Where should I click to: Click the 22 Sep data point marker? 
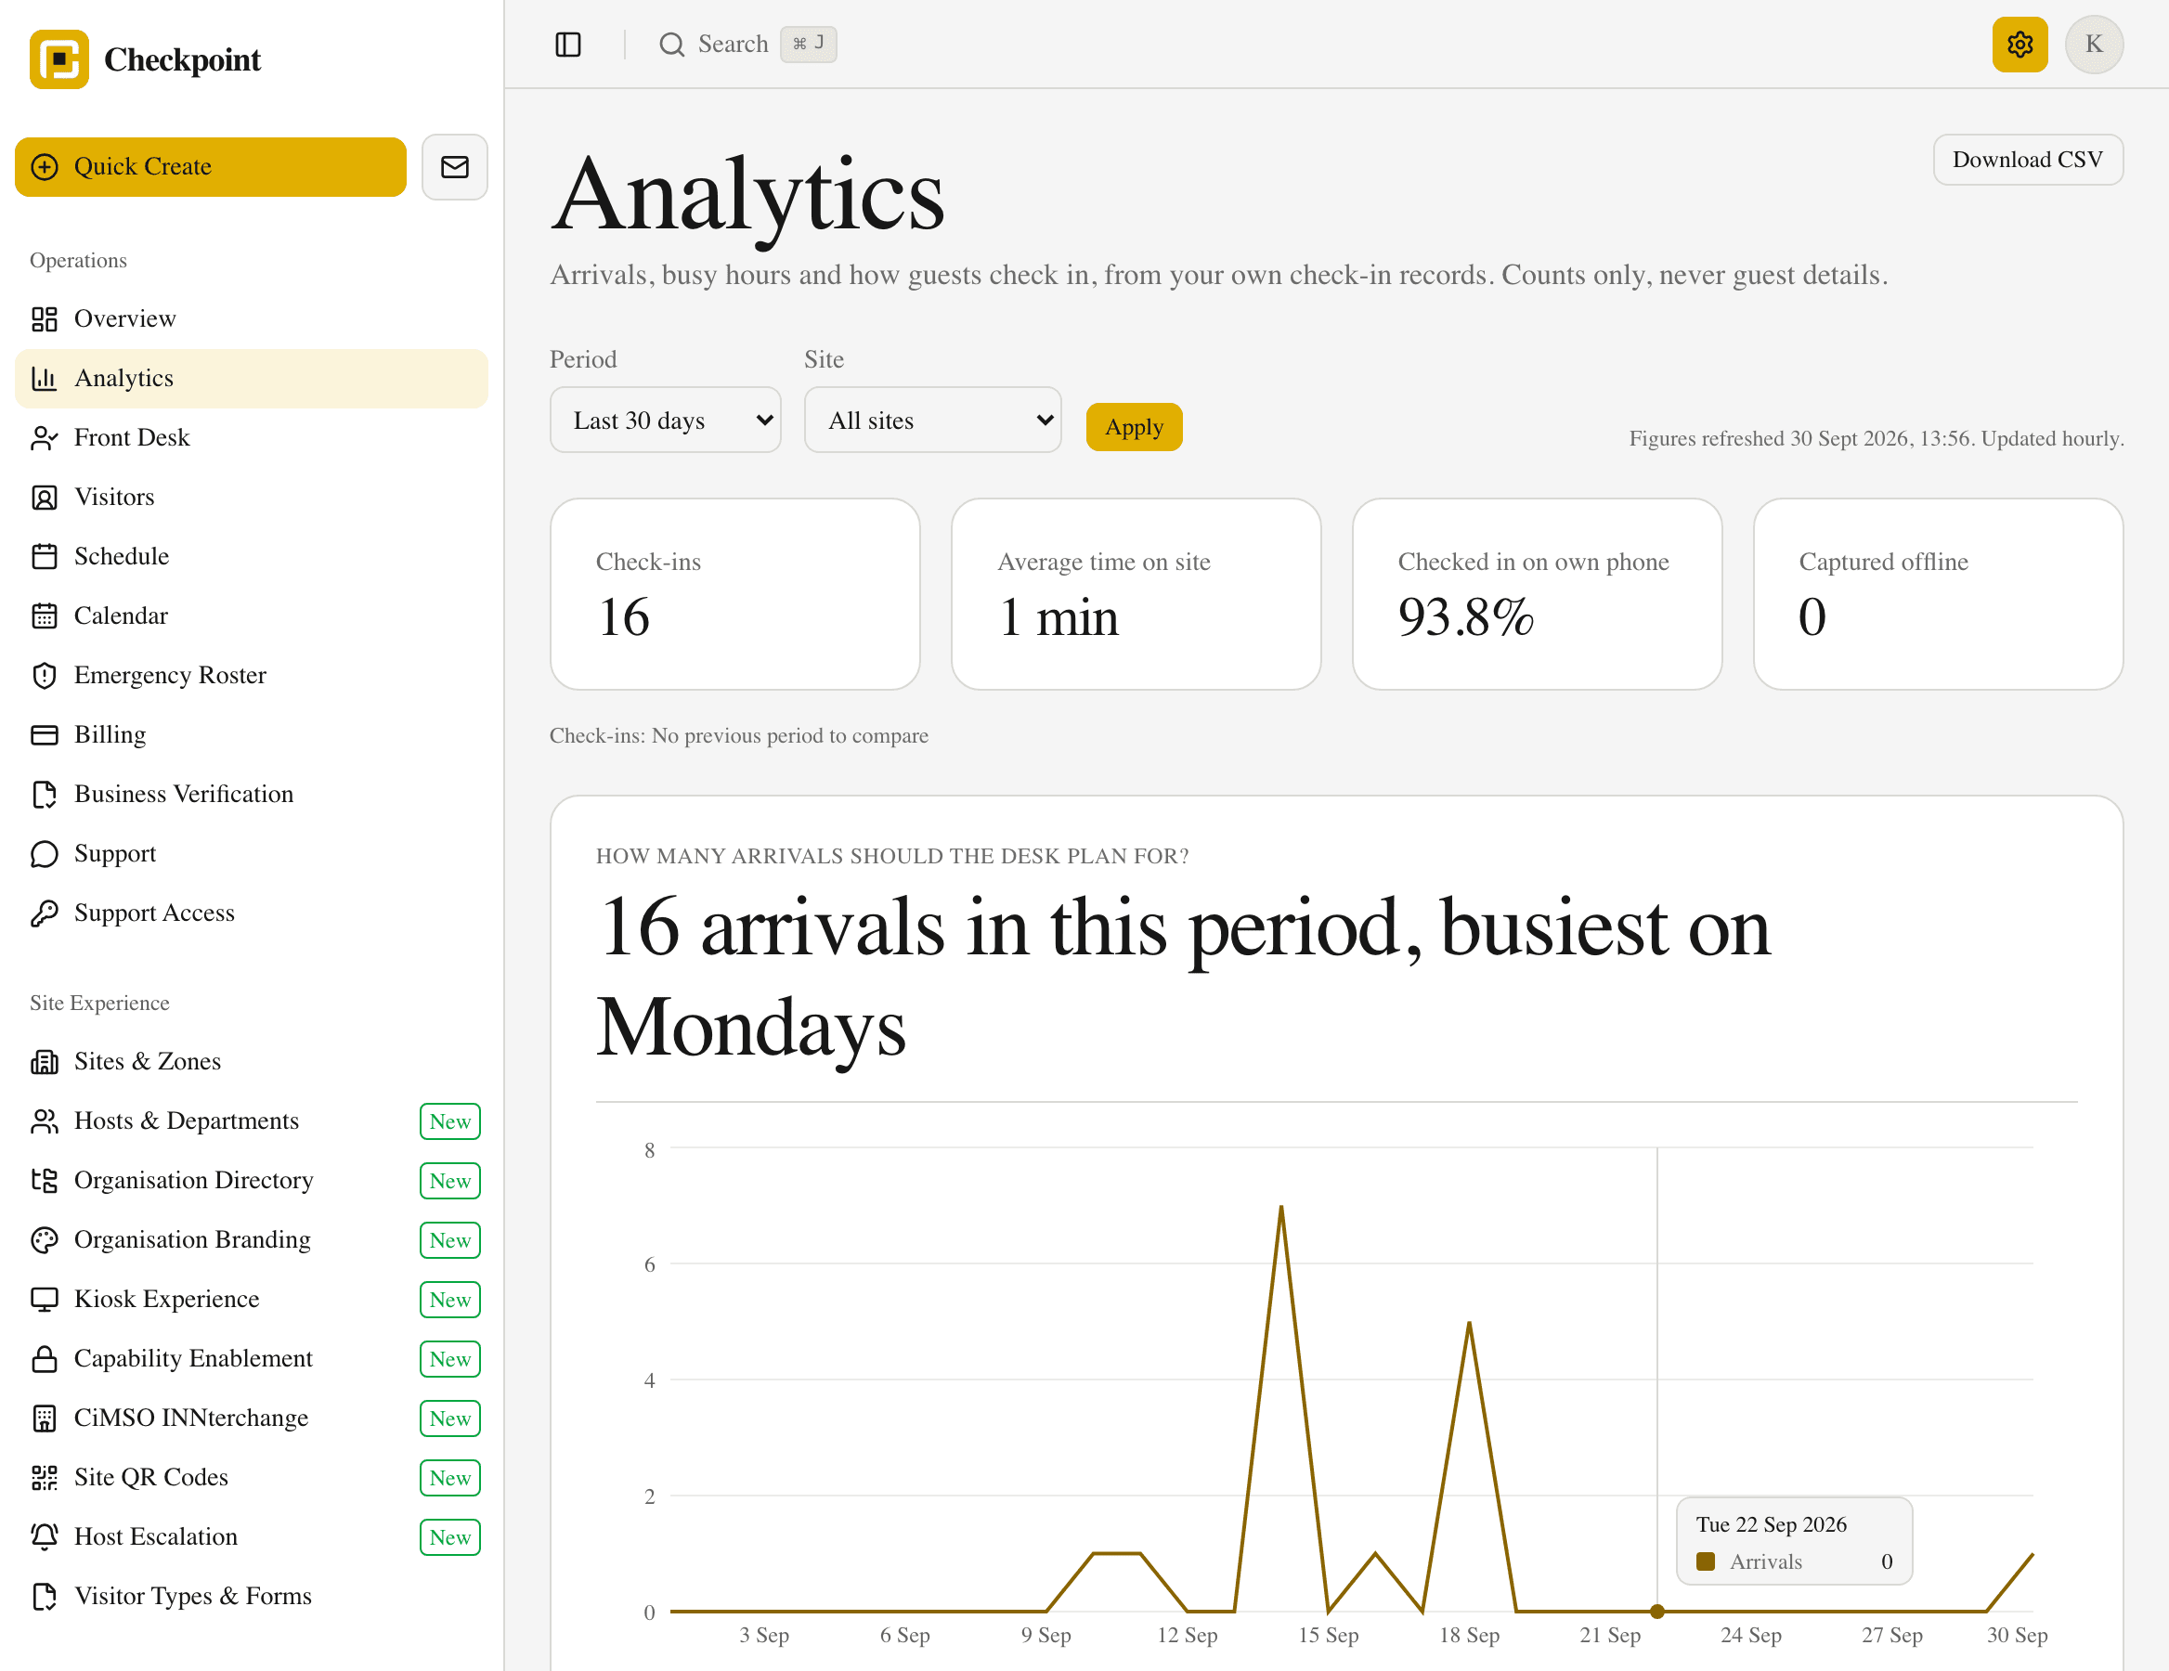coord(1656,1612)
